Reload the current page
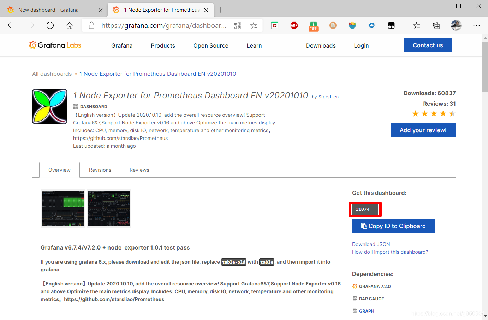 click(50, 25)
